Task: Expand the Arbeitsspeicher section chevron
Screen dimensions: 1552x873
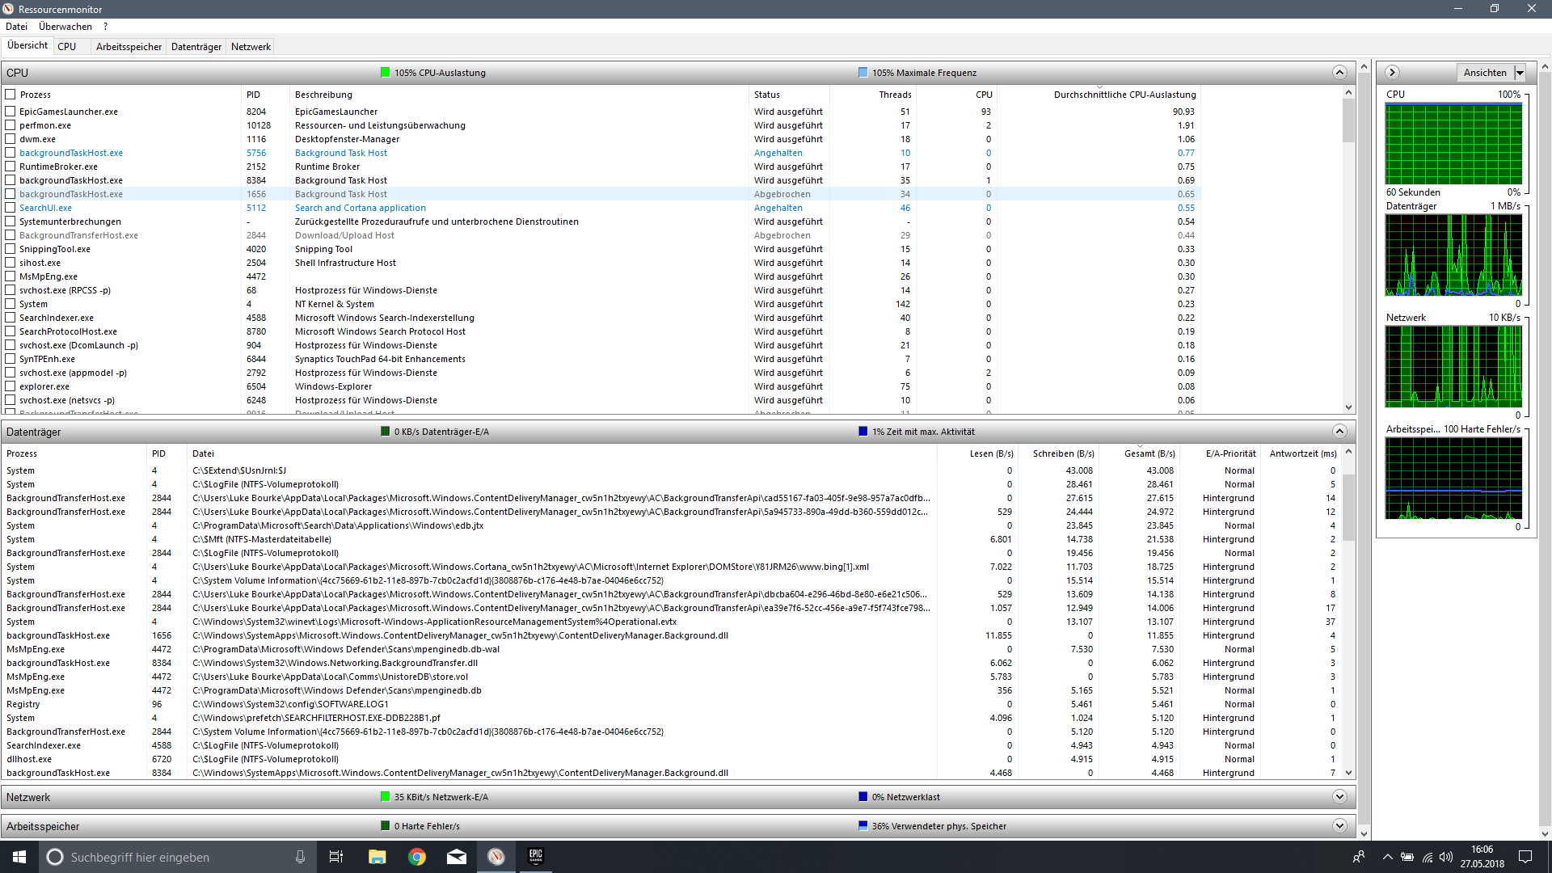Action: [1339, 826]
